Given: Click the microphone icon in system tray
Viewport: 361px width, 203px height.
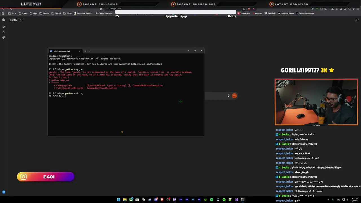Looking at the screenshot, I should (333, 200).
